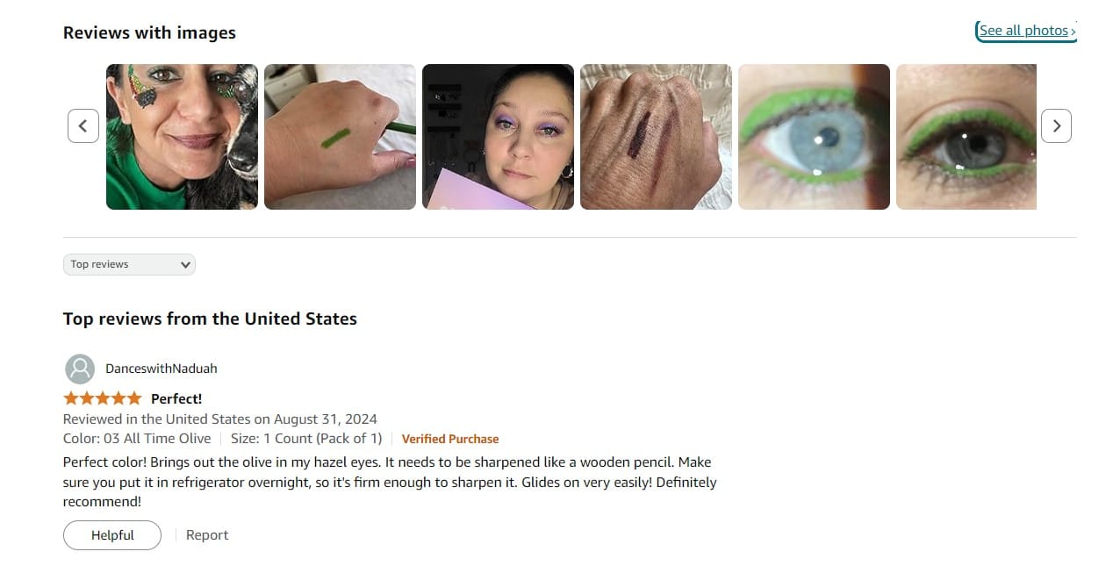Click the five-star rating icons
The height and width of the screenshot is (566, 1106).
pyautogui.click(x=102, y=398)
